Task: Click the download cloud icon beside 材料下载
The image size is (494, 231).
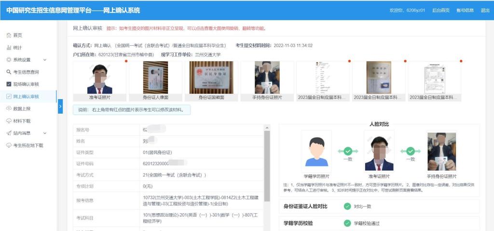Action: tap(9, 121)
